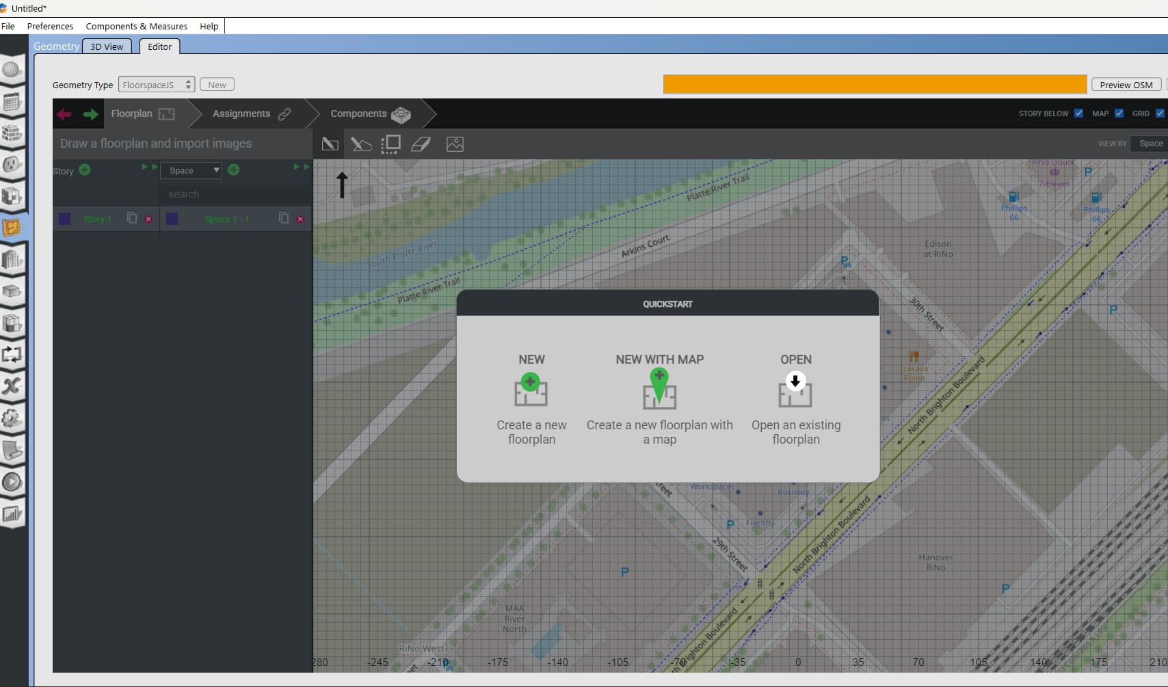Image resolution: width=1168 pixels, height=687 pixels.
Task: Click New With Map quickstart icon
Action: [x=659, y=388]
